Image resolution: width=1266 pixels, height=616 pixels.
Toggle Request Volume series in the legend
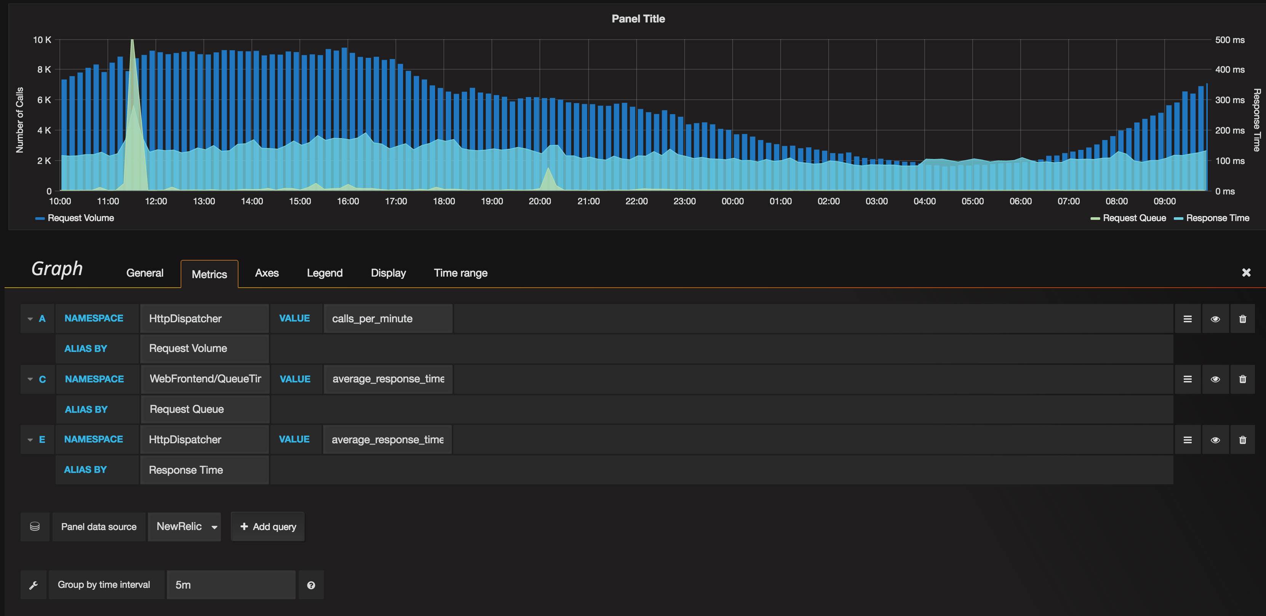81,218
